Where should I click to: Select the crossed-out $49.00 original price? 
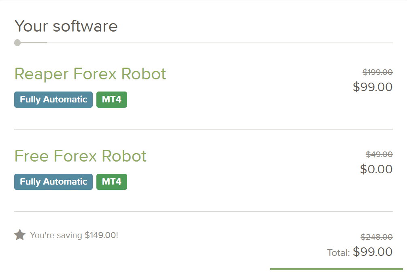(379, 154)
